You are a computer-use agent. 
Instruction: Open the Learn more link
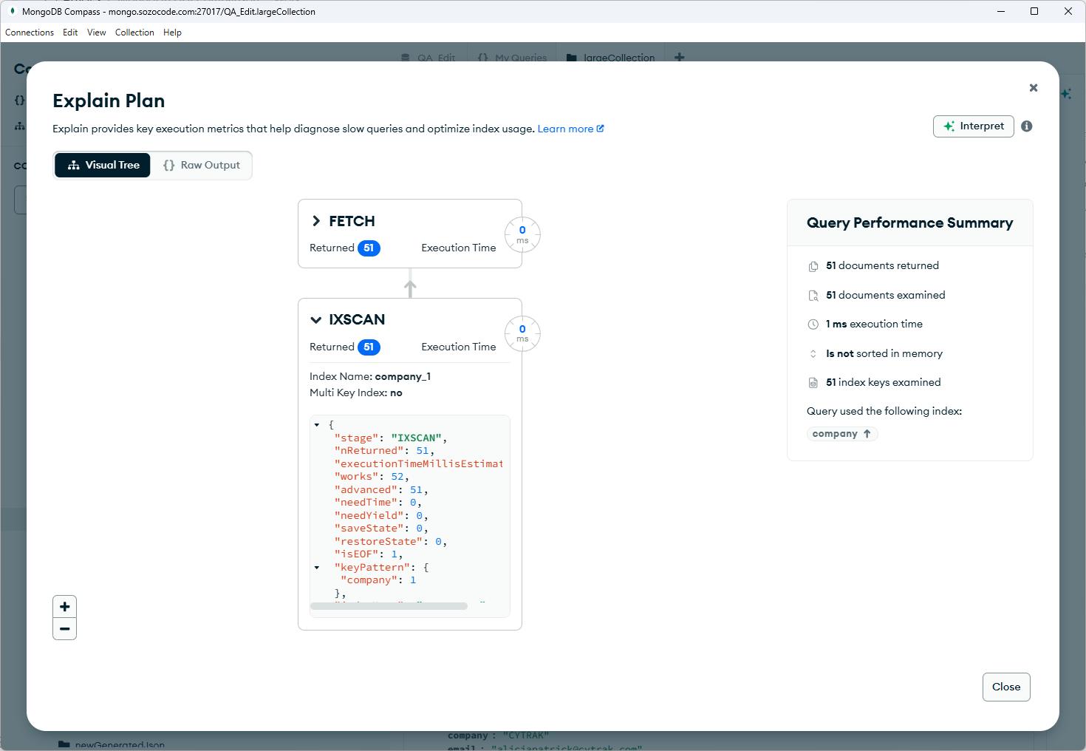(x=570, y=129)
